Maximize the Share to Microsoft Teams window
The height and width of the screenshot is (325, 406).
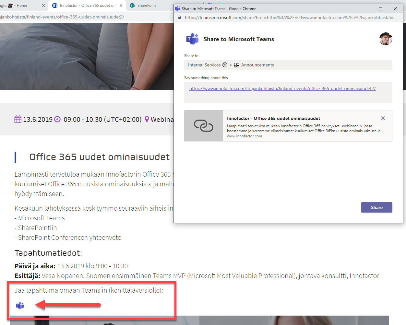pos(380,9)
